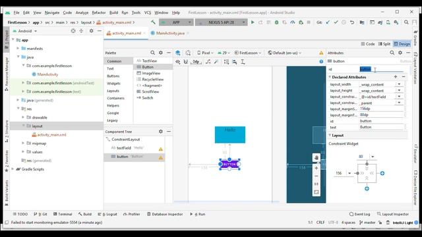This screenshot has height=237, width=422.
Task: Open the layout_width value dropdown arrow
Action: point(399,84)
